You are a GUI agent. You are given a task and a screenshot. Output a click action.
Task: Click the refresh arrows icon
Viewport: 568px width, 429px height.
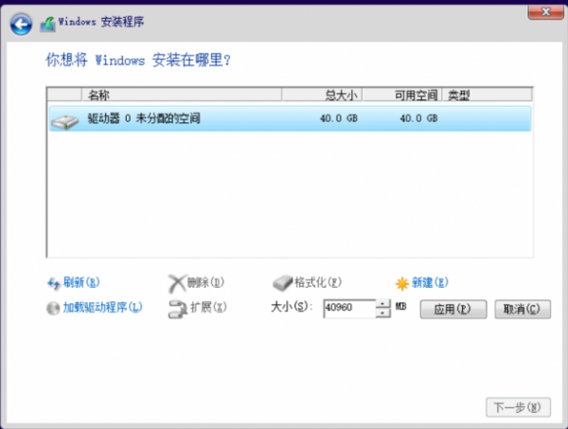click(54, 283)
